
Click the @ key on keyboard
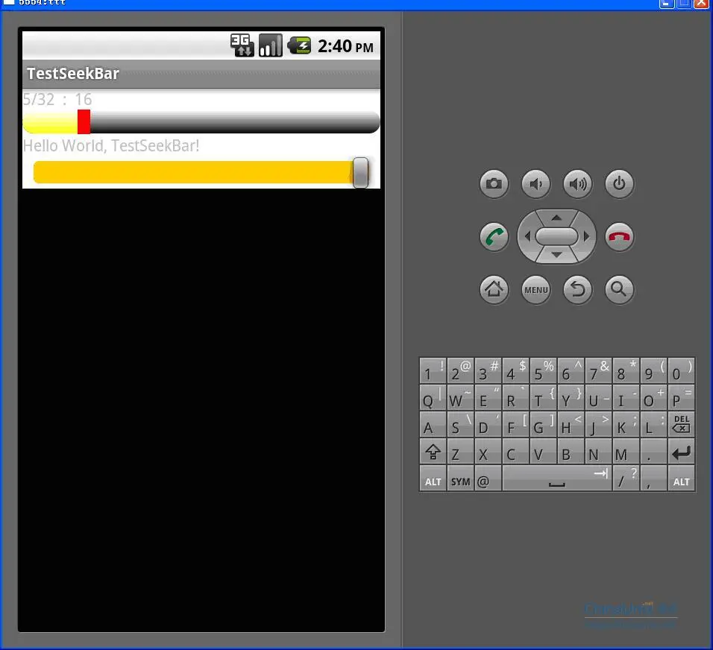pyautogui.click(x=488, y=478)
